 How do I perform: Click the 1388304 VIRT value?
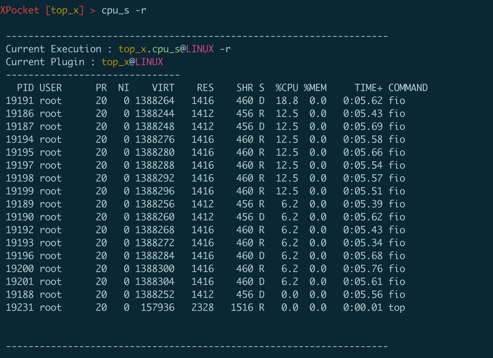(155, 282)
